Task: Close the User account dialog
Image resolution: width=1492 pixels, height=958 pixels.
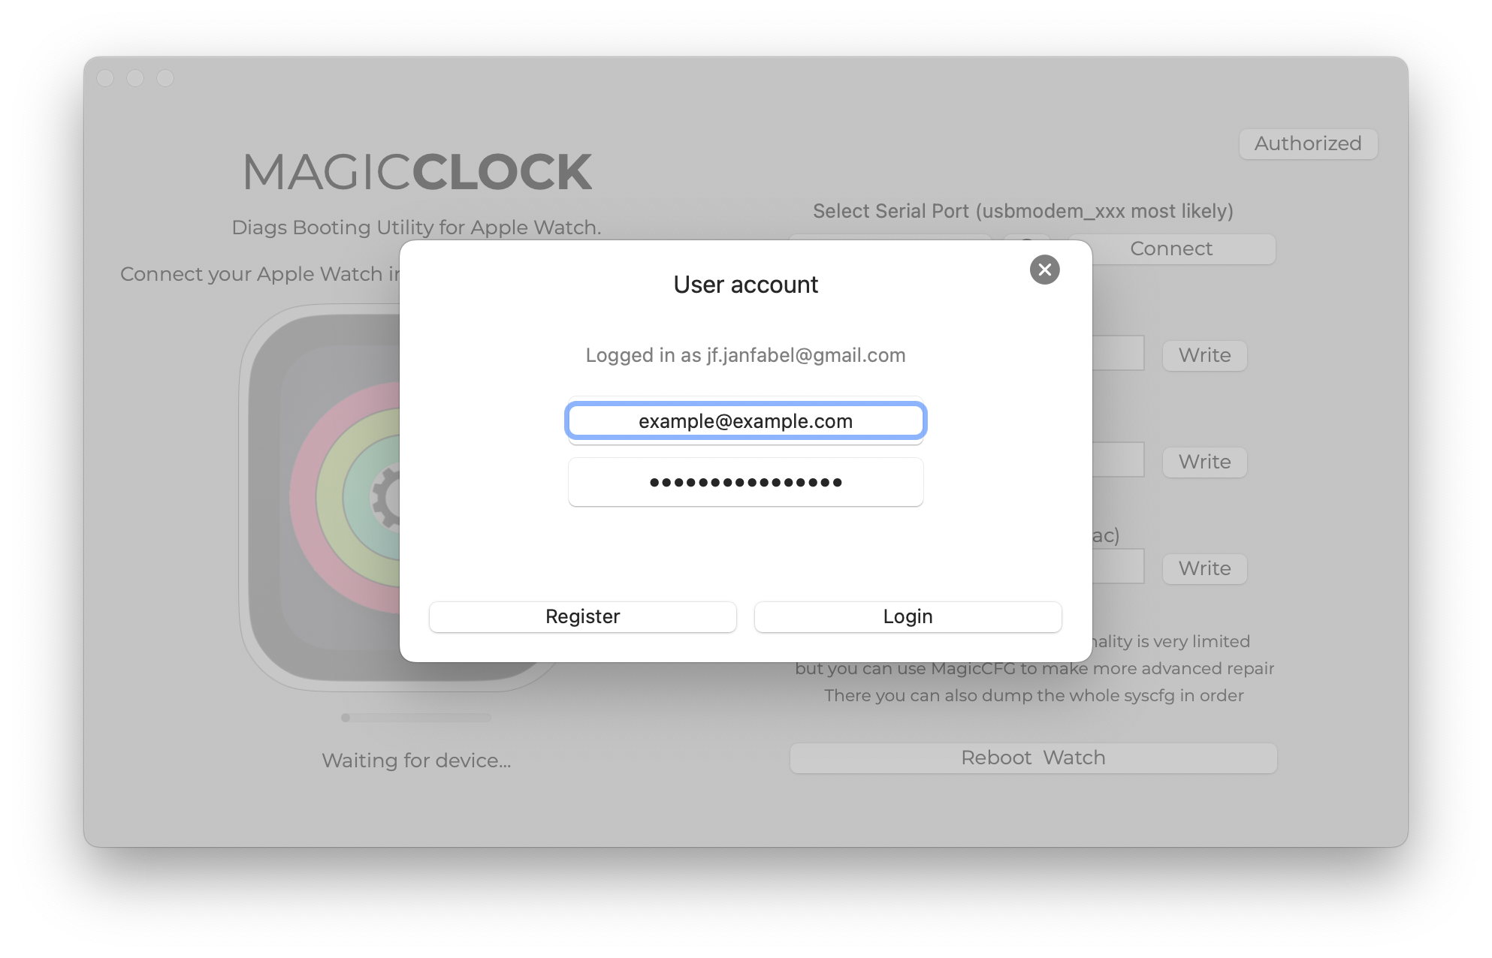Action: [1044, 270]
